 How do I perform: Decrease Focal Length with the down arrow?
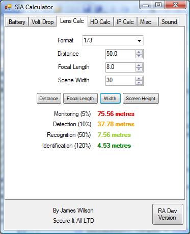pos(139,69)
